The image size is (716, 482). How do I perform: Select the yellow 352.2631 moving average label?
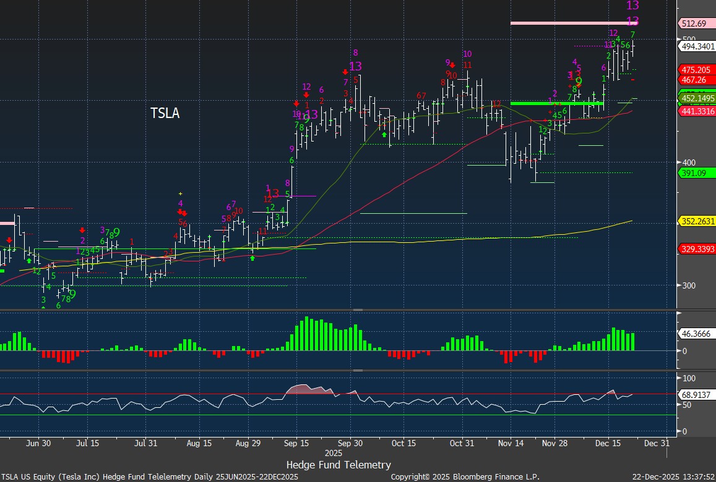697,221
